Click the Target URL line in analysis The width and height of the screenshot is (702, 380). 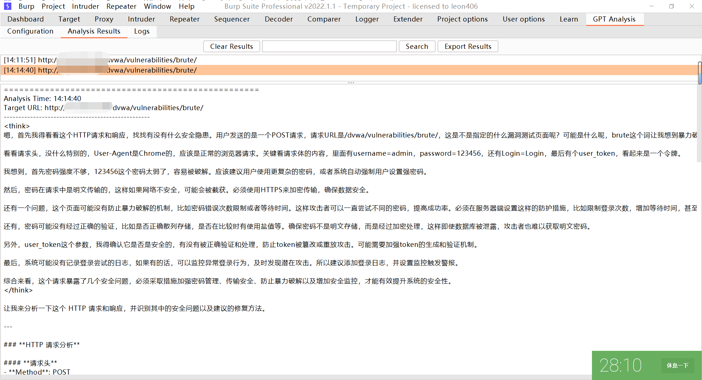click(103, 108)
